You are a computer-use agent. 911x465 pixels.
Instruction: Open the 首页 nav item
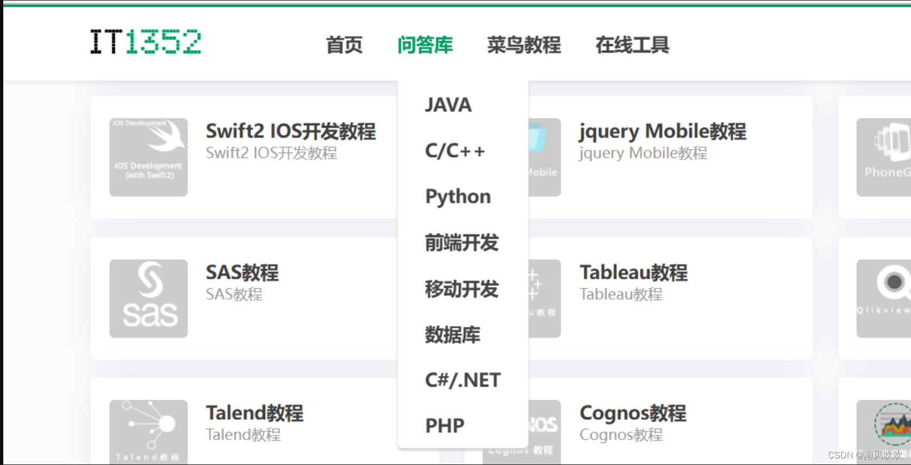(x=344, y=45)
